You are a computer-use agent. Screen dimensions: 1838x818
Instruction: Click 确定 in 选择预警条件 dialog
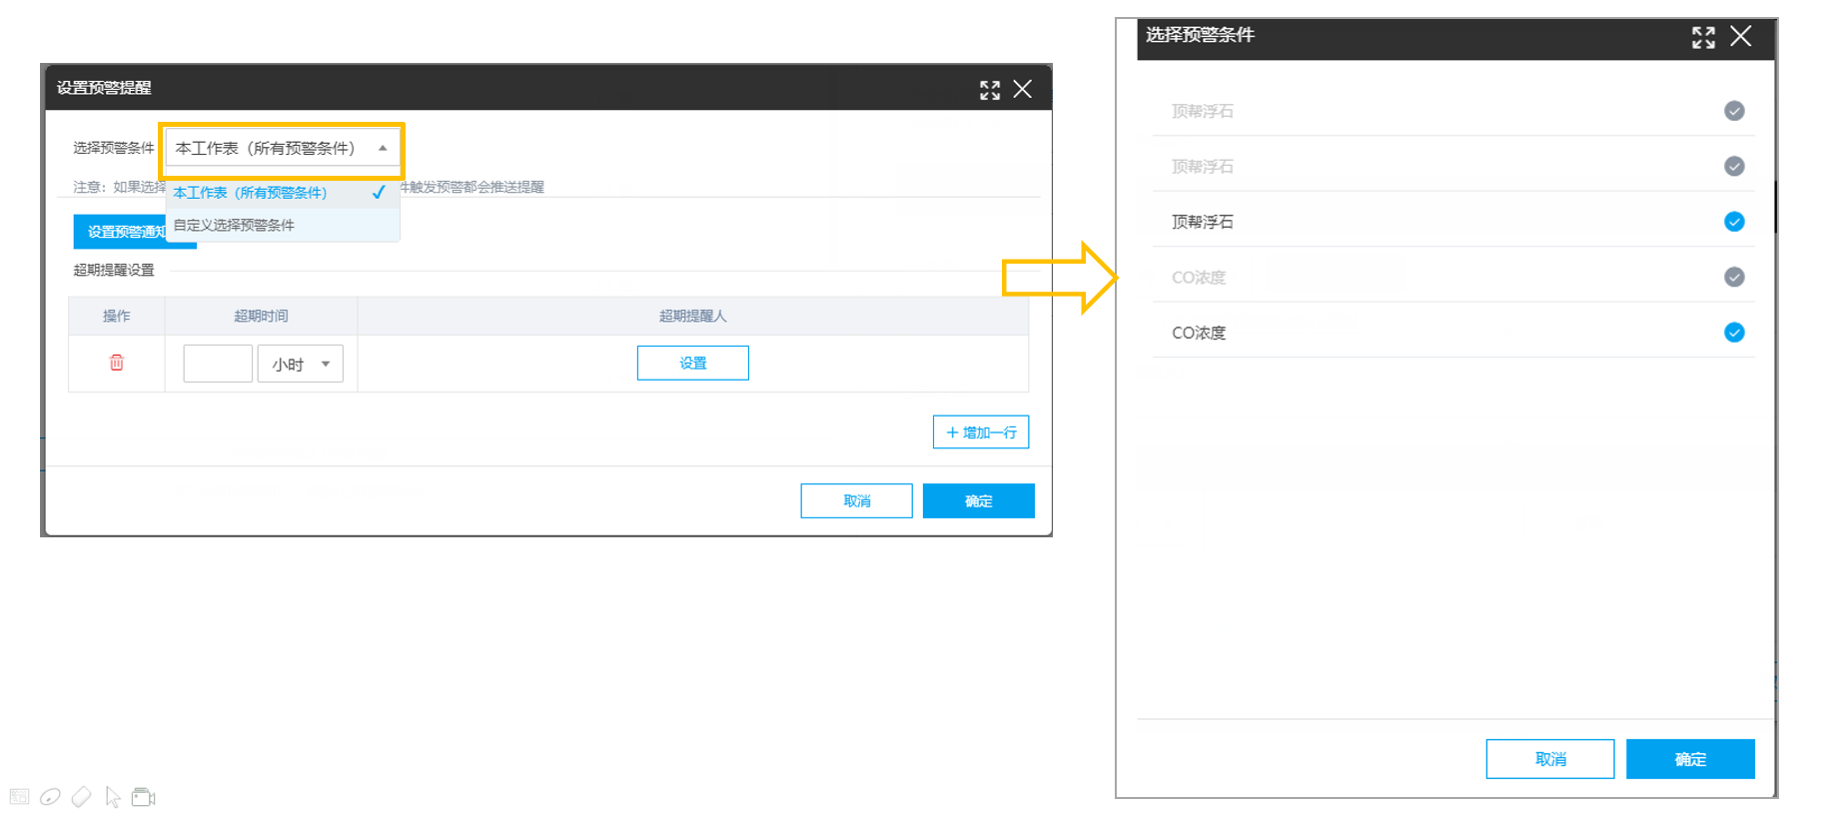pyautogui.click(x=1690, y=759)
